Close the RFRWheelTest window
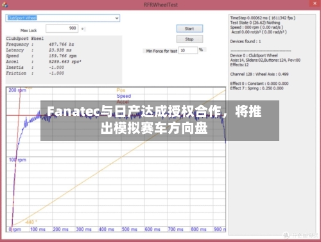 315,3
